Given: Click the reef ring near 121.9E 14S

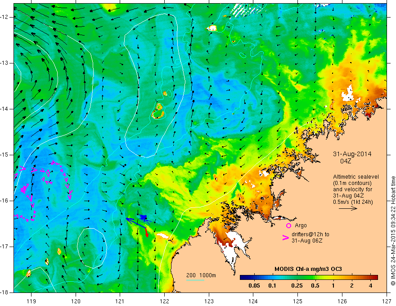Looking at the screenshot, I should point(158,111).
